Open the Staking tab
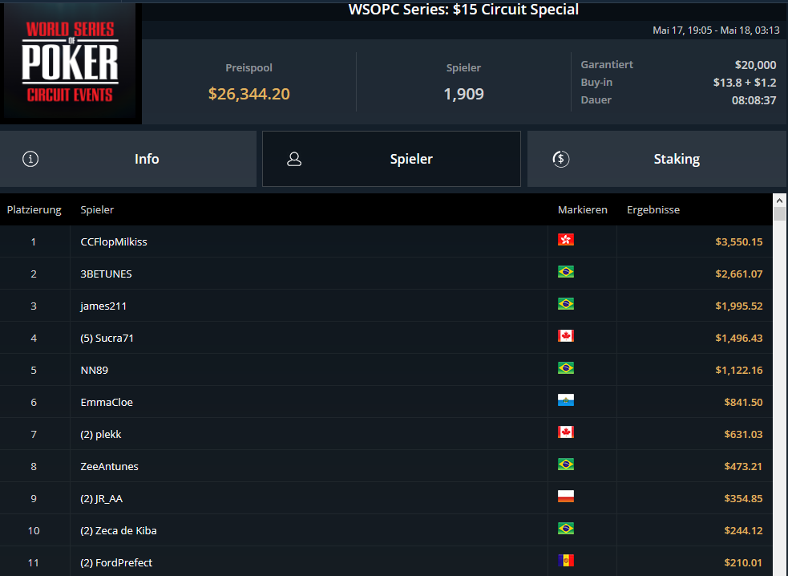 (657, 159)
